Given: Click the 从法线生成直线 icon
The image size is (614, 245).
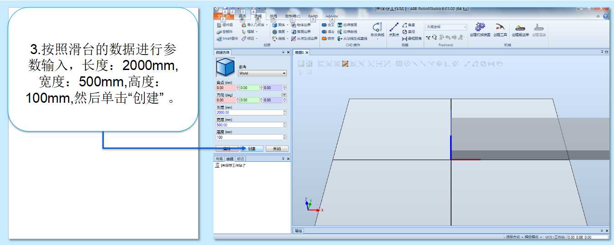Looking at the screenshot, I should (340, 39).
